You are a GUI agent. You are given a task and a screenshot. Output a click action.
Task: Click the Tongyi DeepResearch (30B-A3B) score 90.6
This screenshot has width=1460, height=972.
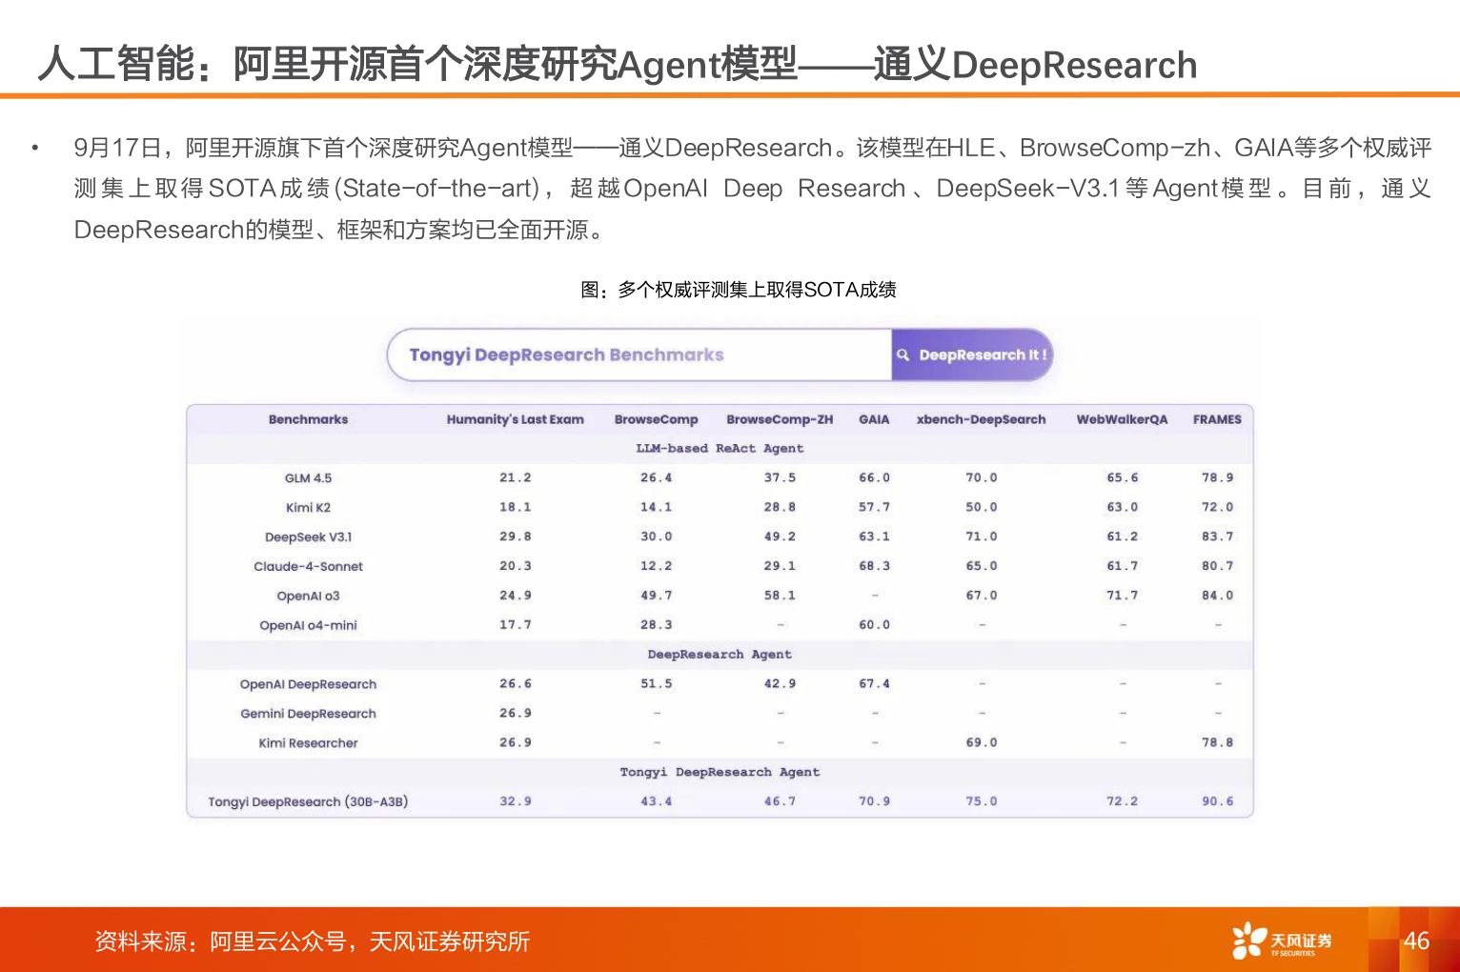1217,801
